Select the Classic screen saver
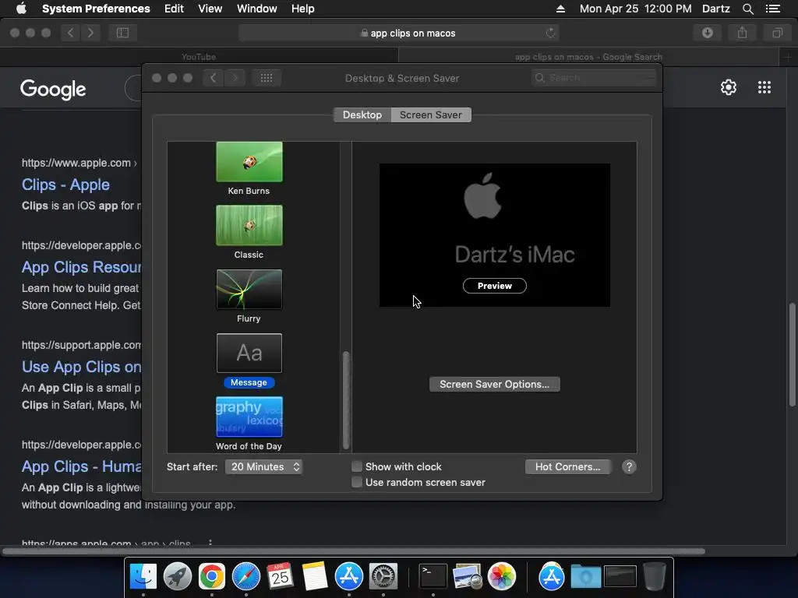This screenshot has height=598, width=798. point(249,232)
